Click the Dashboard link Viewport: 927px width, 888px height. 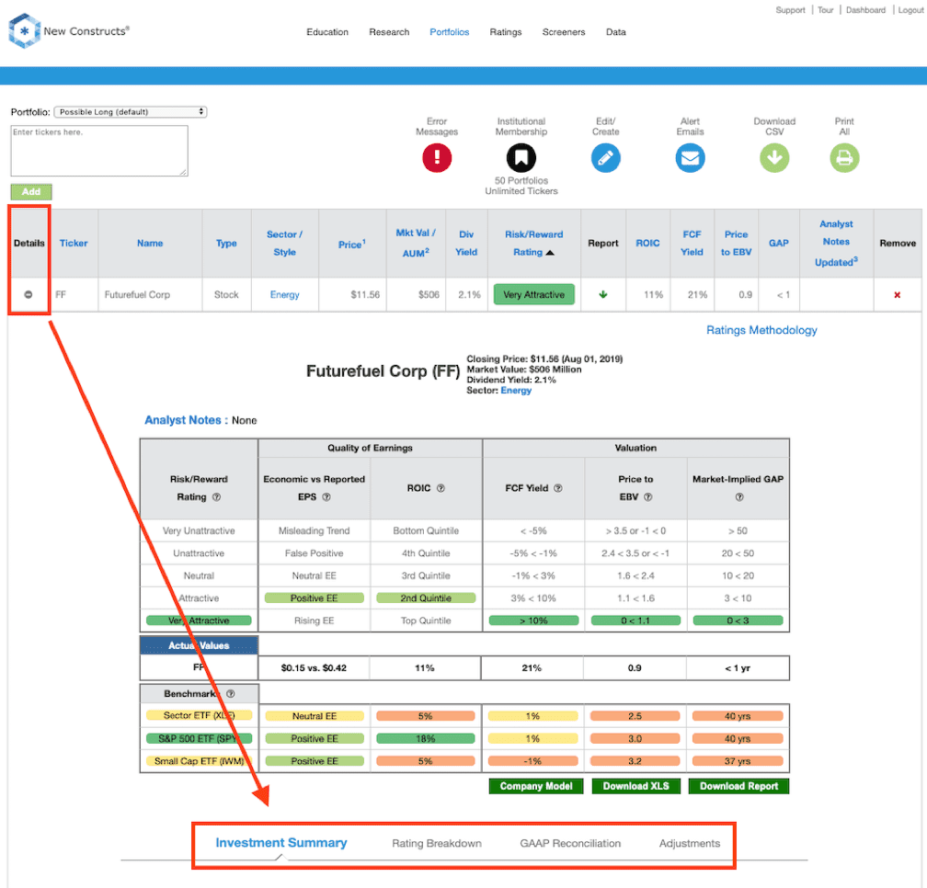[865, 10]
